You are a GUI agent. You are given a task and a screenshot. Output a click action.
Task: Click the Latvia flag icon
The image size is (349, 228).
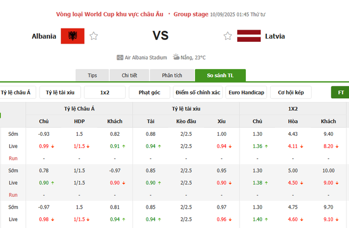point(249,36)
